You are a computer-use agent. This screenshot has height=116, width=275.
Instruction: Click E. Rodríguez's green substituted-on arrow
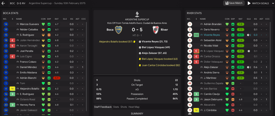(x=12, y=94)
